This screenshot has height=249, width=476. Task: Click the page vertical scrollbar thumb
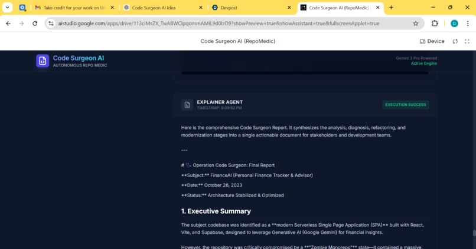click(474, 233)
